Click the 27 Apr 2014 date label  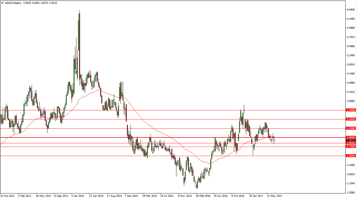[96, 196]
